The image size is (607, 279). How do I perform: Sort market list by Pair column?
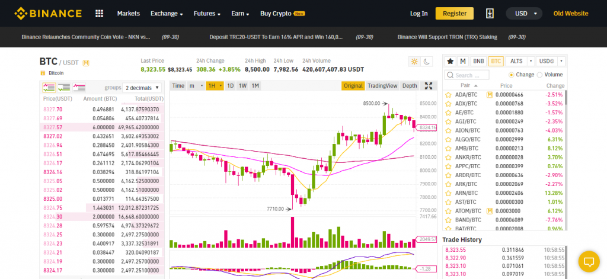[x=469, y=86]
